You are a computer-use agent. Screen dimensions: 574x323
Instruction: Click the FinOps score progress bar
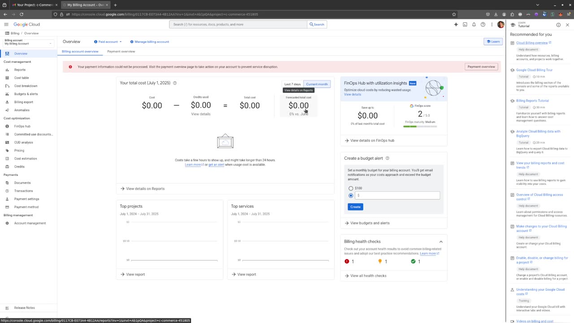point(420,127)
